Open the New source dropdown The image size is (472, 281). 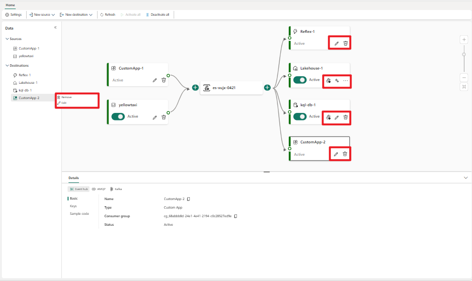coord(42,14)
